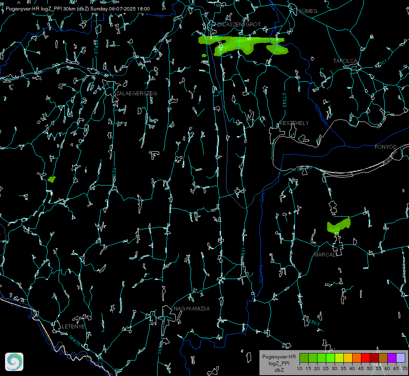409x376 pixels.
Task: Choose the 55-60 dBZ brown swatch
Action: 383,358
